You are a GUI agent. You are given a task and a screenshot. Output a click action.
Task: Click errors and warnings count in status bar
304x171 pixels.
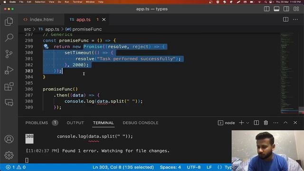[16, 167]
